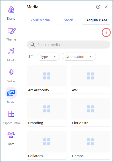
Task: Open the Demos folder
Action: click(x=90, y=145)
